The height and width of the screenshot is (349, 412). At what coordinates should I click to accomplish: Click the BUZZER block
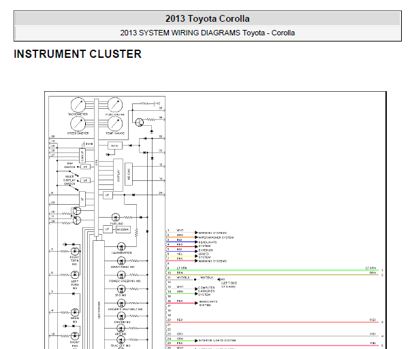[x=123, y=229]
